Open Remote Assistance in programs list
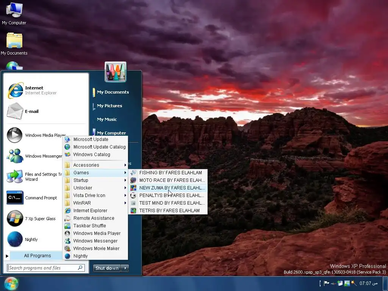Screen dimensions: 388x291 pos(95,218)
